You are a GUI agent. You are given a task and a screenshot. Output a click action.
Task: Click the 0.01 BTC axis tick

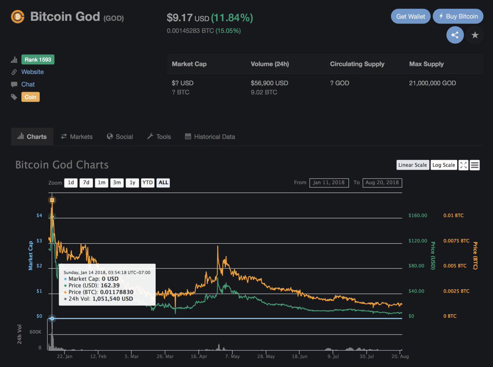(454, 215)
